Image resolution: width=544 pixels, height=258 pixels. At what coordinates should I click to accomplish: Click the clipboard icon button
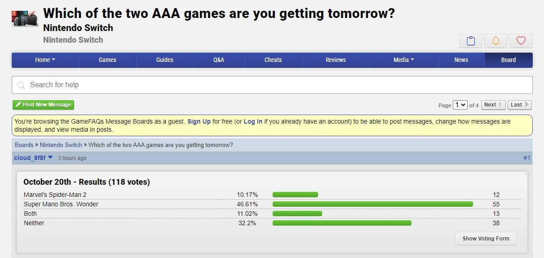coord(470,41)
